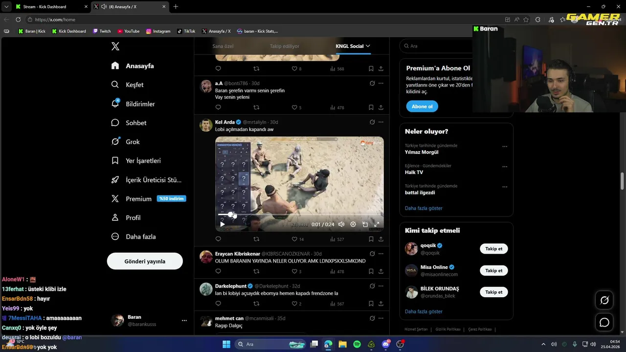The width and height of the screenshot is (626, 352).
Task: Click Abone ol premium button
Action: point(422,106)
